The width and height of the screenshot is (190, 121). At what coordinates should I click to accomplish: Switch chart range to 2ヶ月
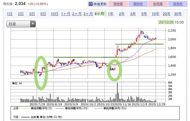pos(77,14)
